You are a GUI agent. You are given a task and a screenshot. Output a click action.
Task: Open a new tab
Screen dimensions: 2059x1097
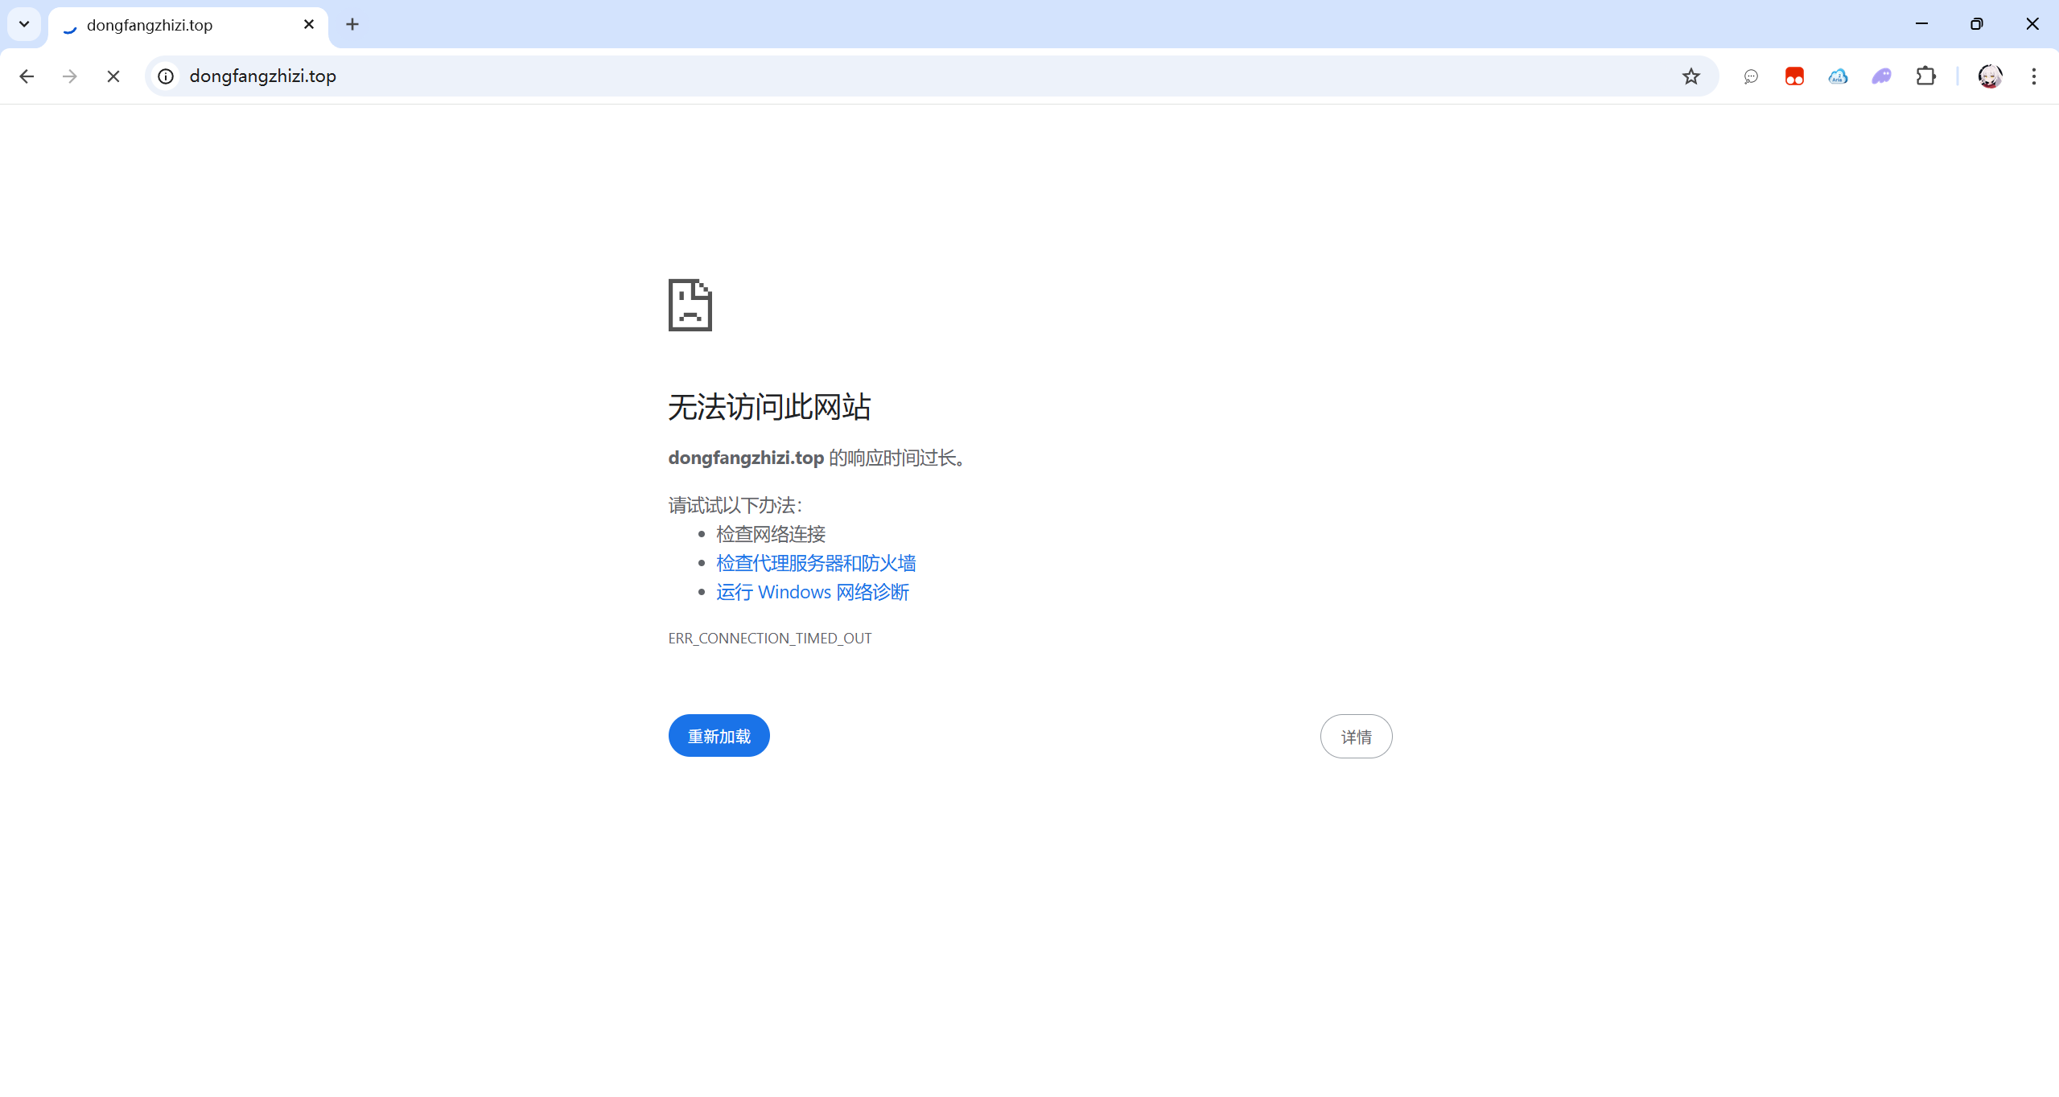pos(352,25)
